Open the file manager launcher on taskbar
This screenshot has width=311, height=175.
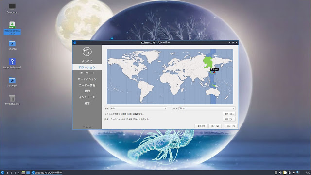[x=23, y=173]
